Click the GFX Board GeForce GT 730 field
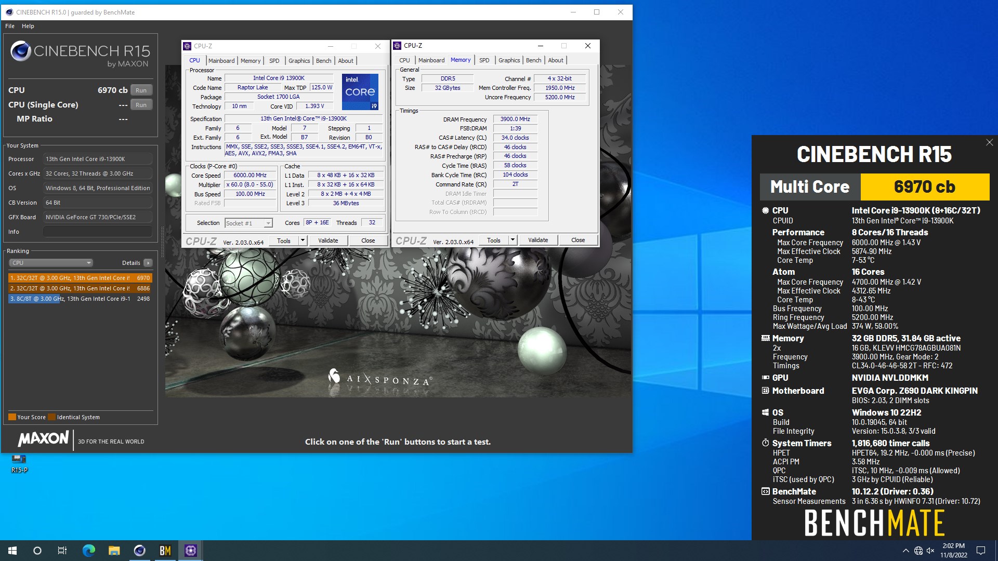The height and width of the screenshot is (561, 998). coord(98,217)
